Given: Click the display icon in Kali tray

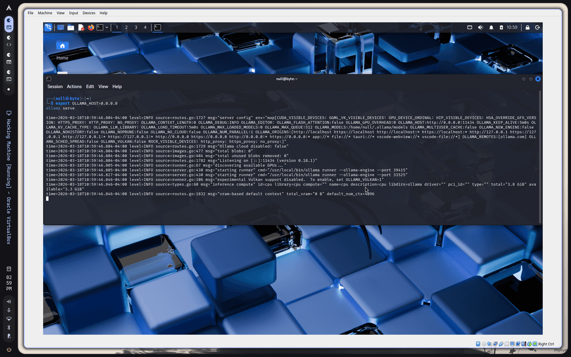Looking at the screenshot, I should pos(470,28).
